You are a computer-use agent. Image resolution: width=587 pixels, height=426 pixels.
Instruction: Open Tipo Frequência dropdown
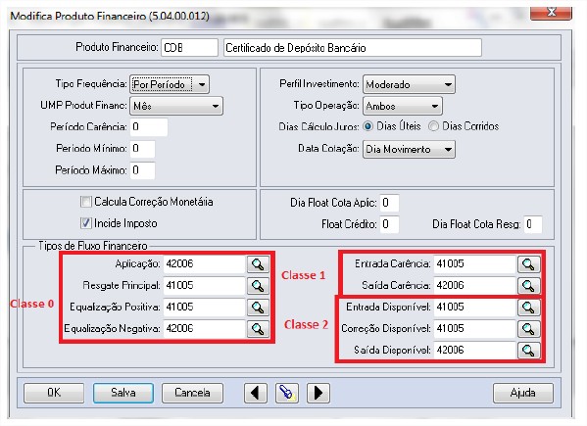(170, 84)
